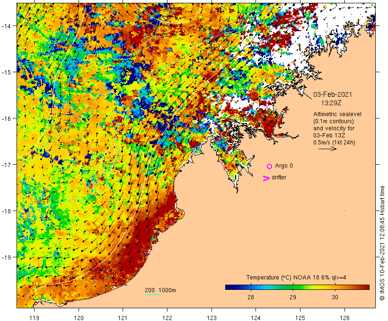Click the latitude label -19
388x321 pixels.
pyautogui.click(x=6, y=257)
